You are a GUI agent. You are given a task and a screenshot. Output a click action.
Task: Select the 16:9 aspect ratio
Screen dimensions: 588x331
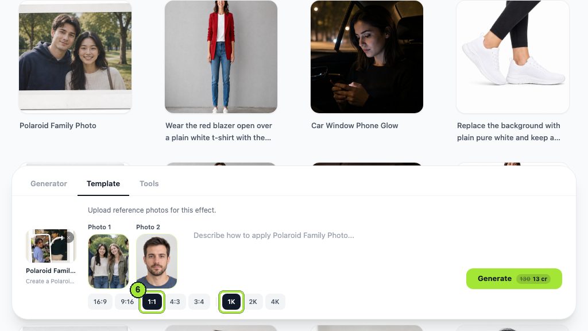(x=100, y=302)
